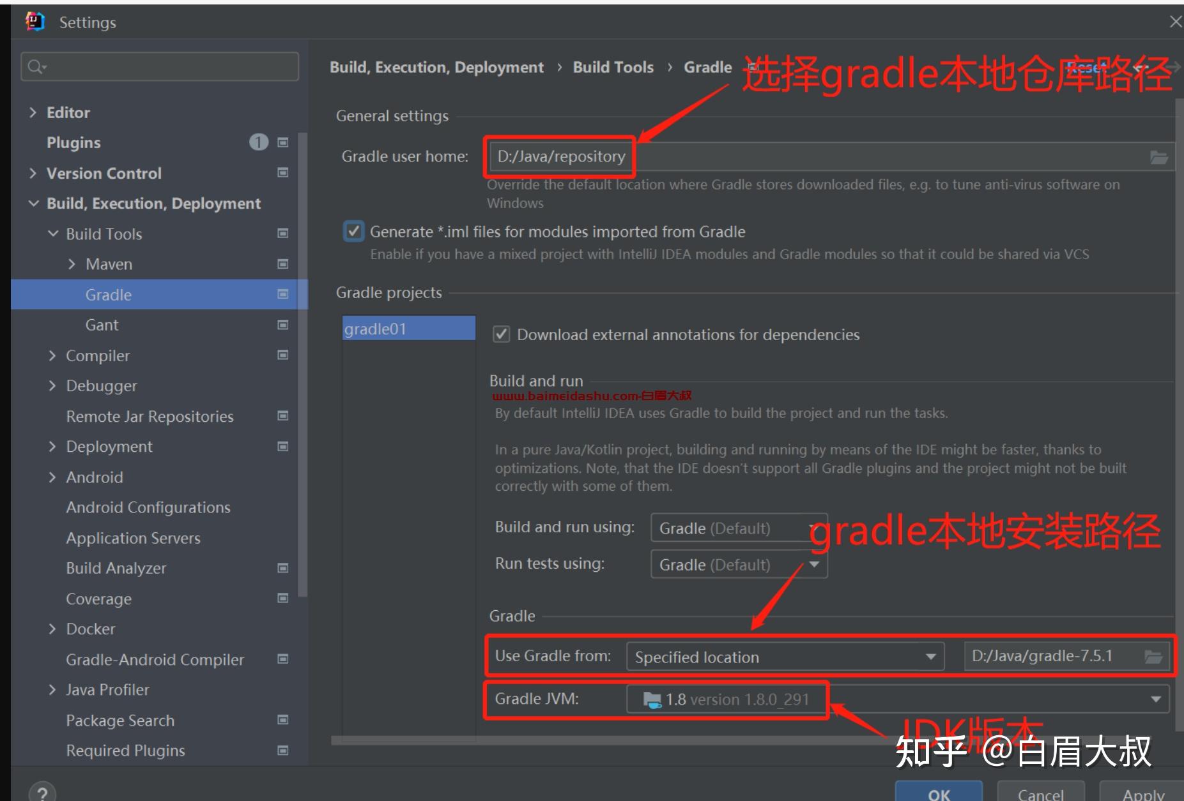
Task: Disable Download external annotations for dependencies
Action: click(501, 334)
